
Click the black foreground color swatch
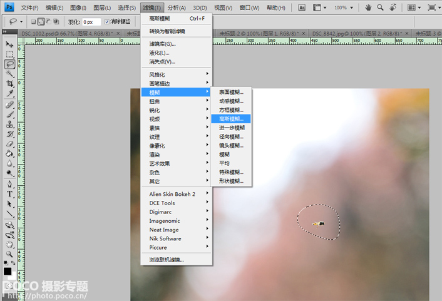click(x=8, y=272)
